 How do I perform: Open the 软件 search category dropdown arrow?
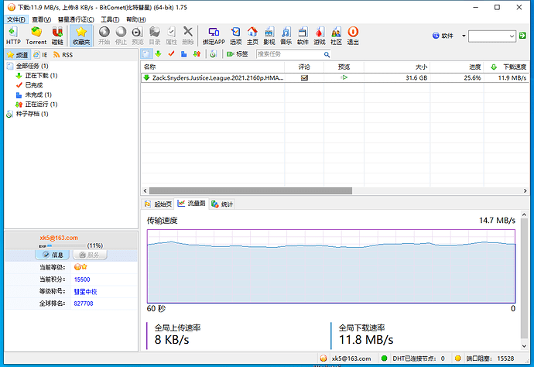(464, 36)
